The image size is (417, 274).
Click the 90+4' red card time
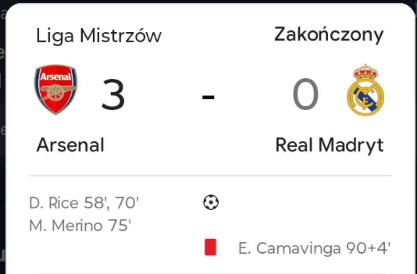pos(368,248)
